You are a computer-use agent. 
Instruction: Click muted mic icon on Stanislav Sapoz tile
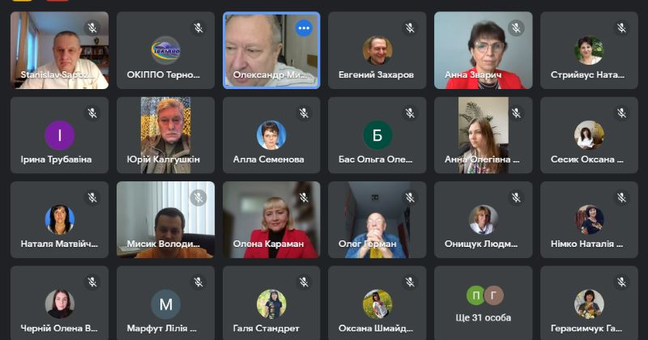(x=92, y=28)
